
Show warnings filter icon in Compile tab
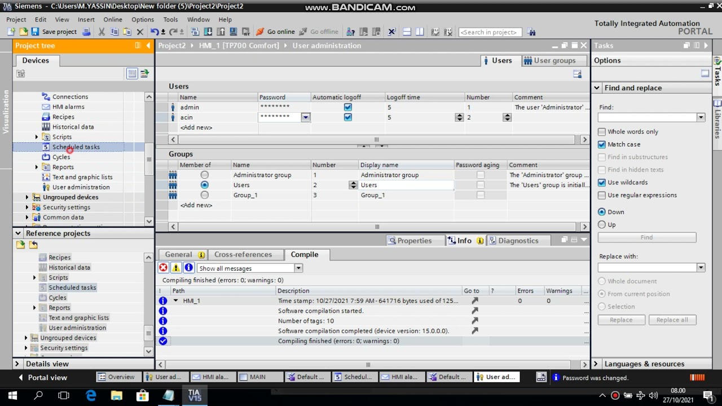tap(176, 268)
